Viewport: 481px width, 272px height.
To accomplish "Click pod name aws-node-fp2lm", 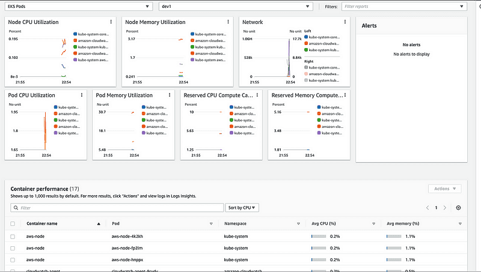I will (x=127, y=248).
